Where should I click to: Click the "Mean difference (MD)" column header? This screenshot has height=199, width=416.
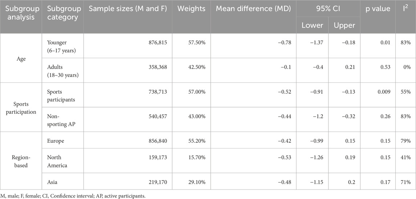(x=253, y=9)
